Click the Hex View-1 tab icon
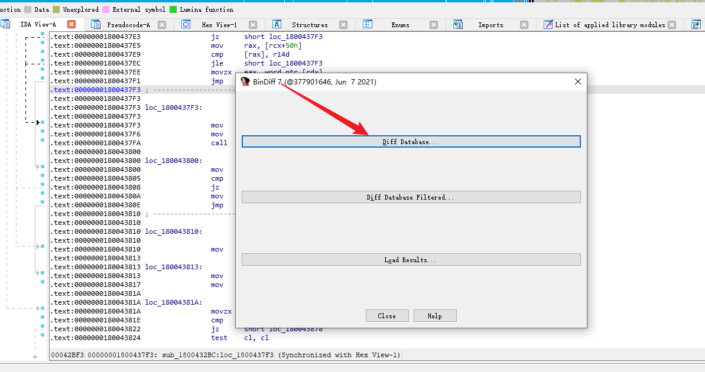 (186, 25)
